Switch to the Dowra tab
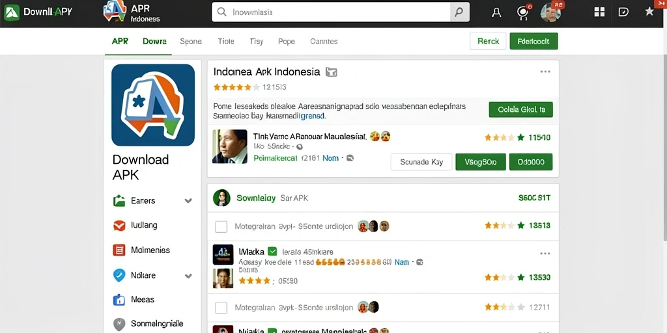667x333 pixels. [x=154, y=41]
